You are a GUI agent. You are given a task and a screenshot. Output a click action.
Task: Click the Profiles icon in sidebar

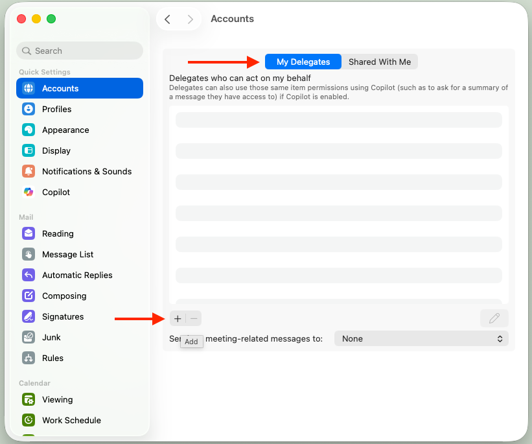click(x=29, y=109)
